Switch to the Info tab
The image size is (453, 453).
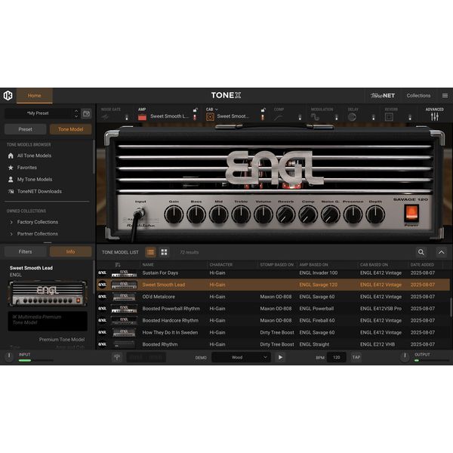tap(71, 251)
